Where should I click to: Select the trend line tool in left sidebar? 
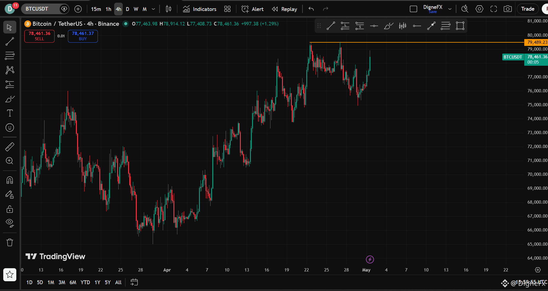click(x=9, y=42)
